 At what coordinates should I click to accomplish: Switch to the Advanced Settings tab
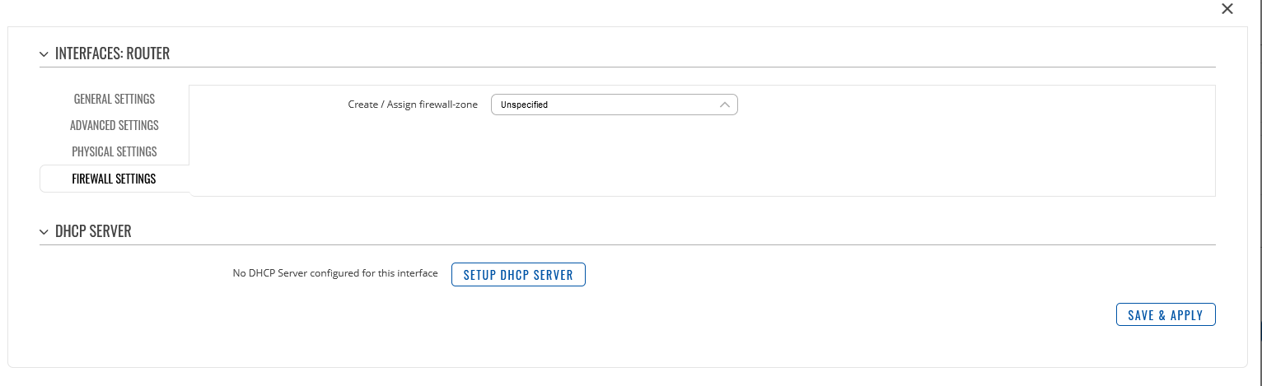coord(115,125)
